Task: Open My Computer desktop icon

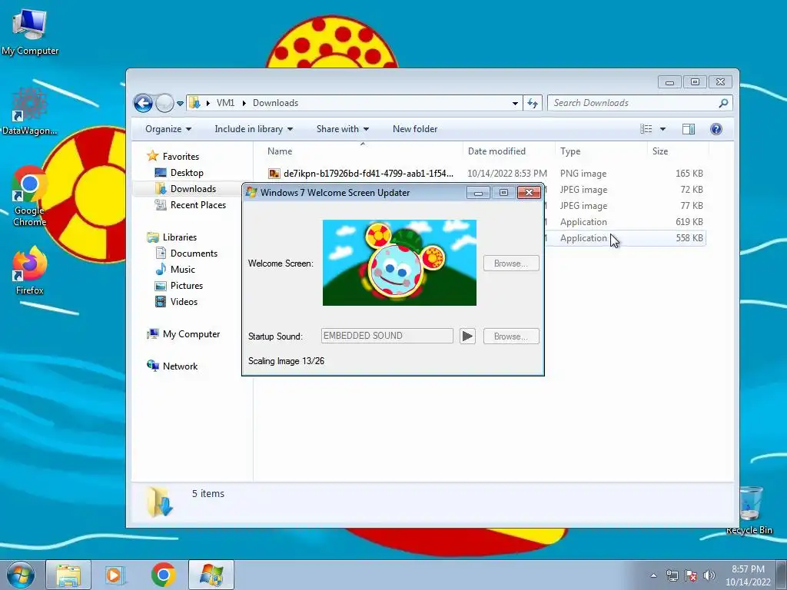Action: click(30, 31)
